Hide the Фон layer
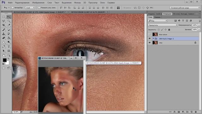 (150, 43)
